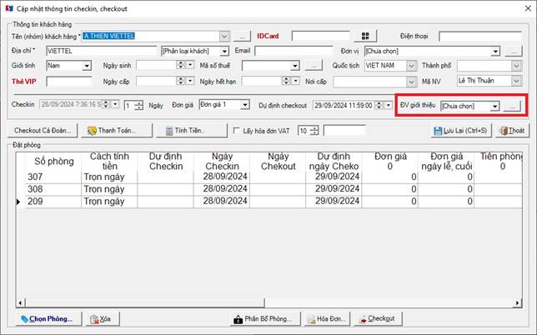537x335 pixels.
Task: Click the browse button beside Đơn vị
Action: point(513,52)
